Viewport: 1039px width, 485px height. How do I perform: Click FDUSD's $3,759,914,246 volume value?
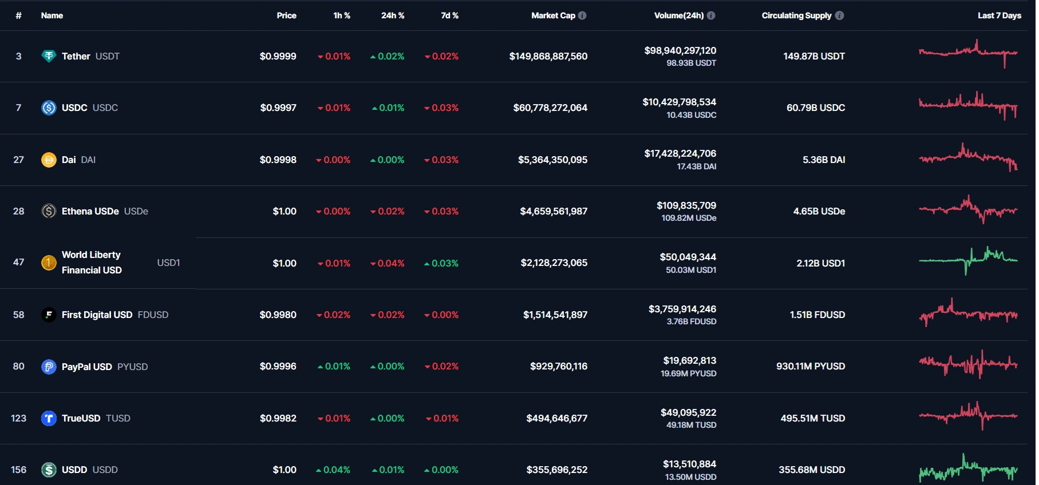point(682,309)
